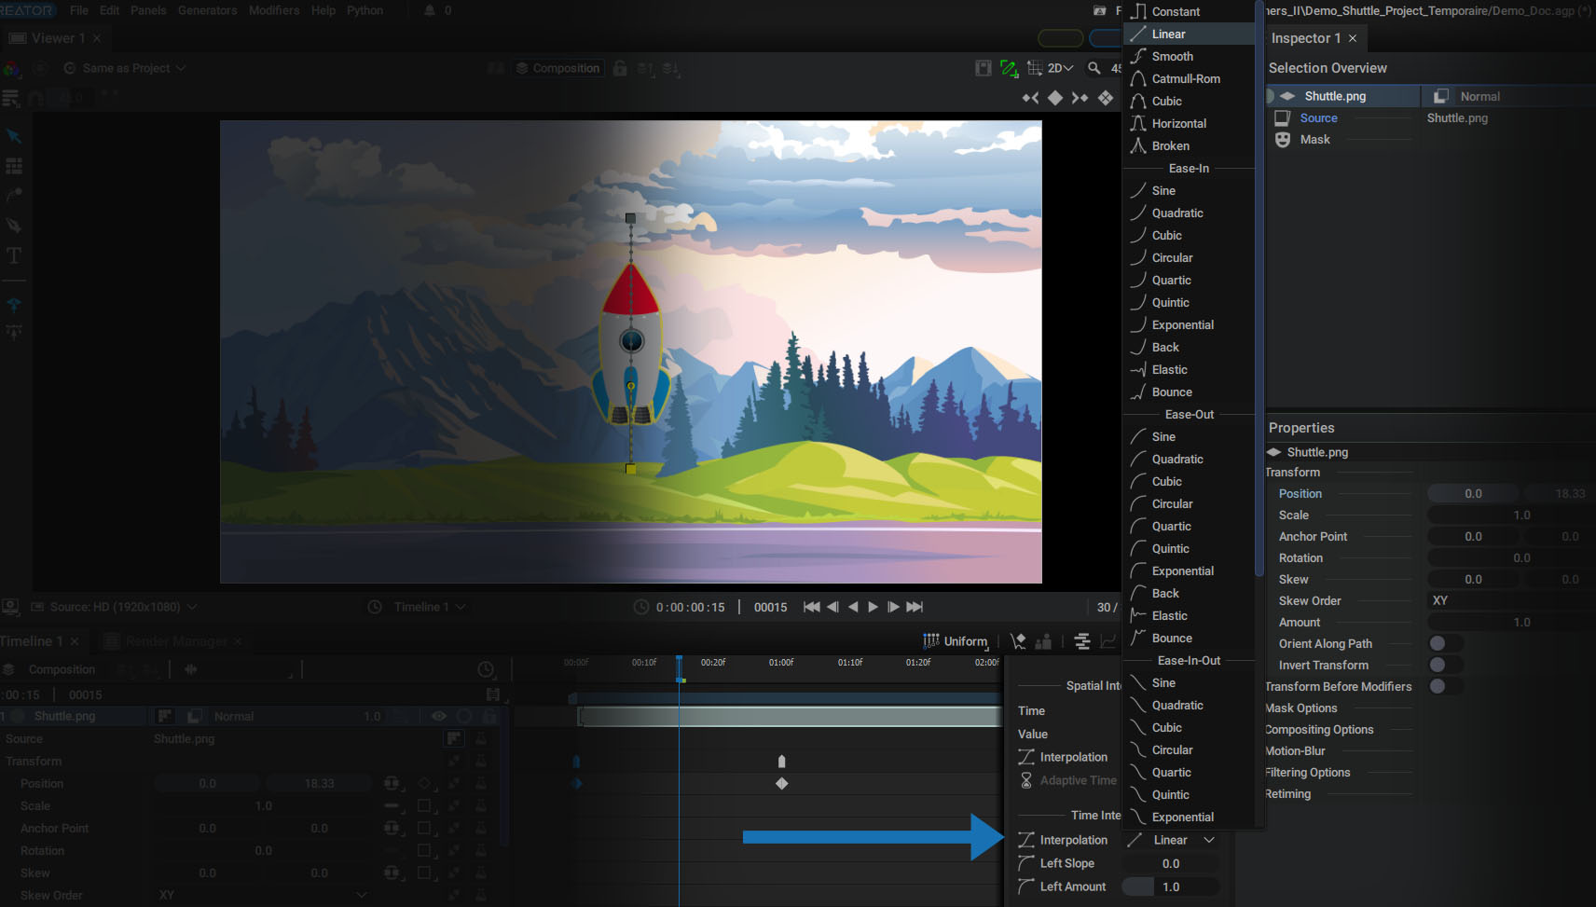
Task: Click the four-diamond keyframe icon in viewer
Action: click(x=1106, y=98)
